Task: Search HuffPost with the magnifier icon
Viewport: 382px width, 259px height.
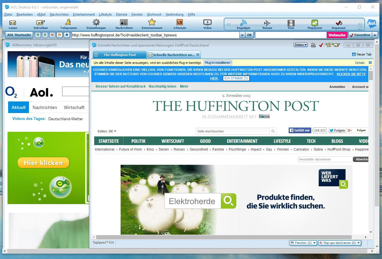Action: point(273,131)
